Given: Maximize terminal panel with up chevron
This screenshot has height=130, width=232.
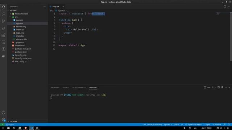Looking at the screenshot, I should 226,87.
